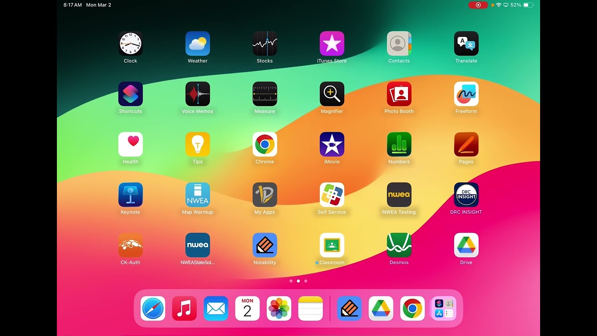Viewport: 597px width, 336px height.
Task: Launch the Numbers app
Action: click(x=399, y=144)
